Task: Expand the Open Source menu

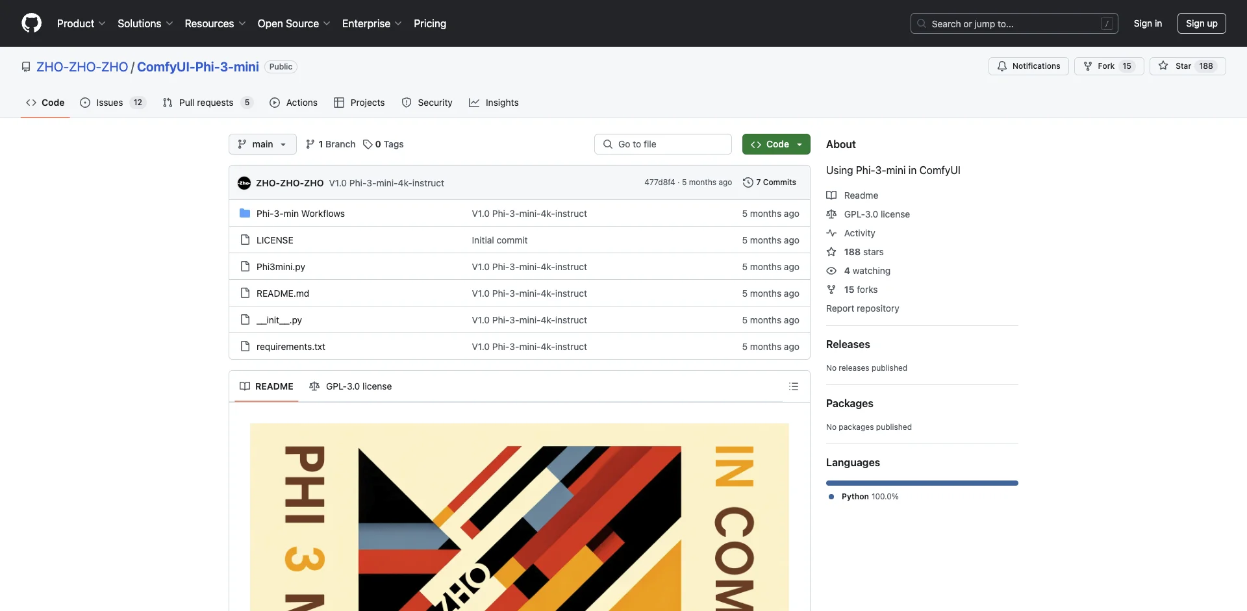Action: coord(294,23)
